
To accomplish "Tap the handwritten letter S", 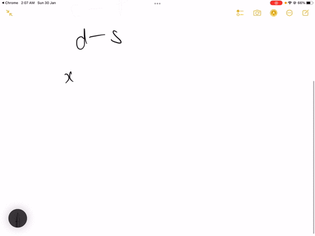I will pyautogui.click(x=116, y=37).
